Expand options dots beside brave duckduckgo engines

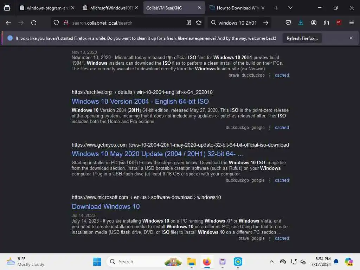270,75
